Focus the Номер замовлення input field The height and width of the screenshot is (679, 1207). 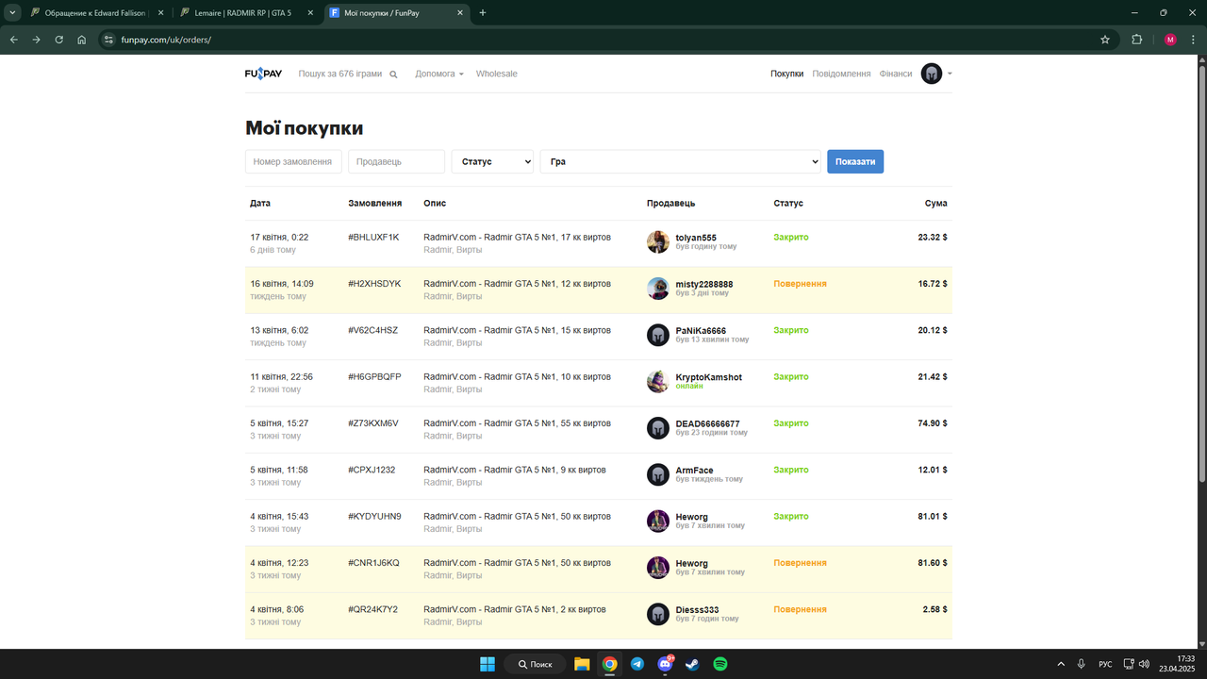(293, 161)
